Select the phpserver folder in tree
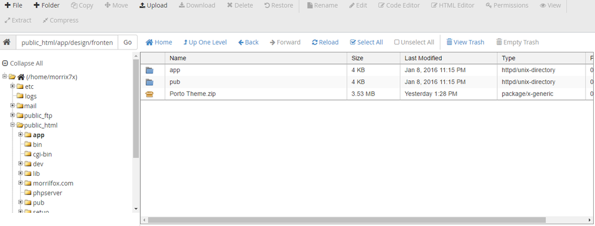 coord(48,193)
